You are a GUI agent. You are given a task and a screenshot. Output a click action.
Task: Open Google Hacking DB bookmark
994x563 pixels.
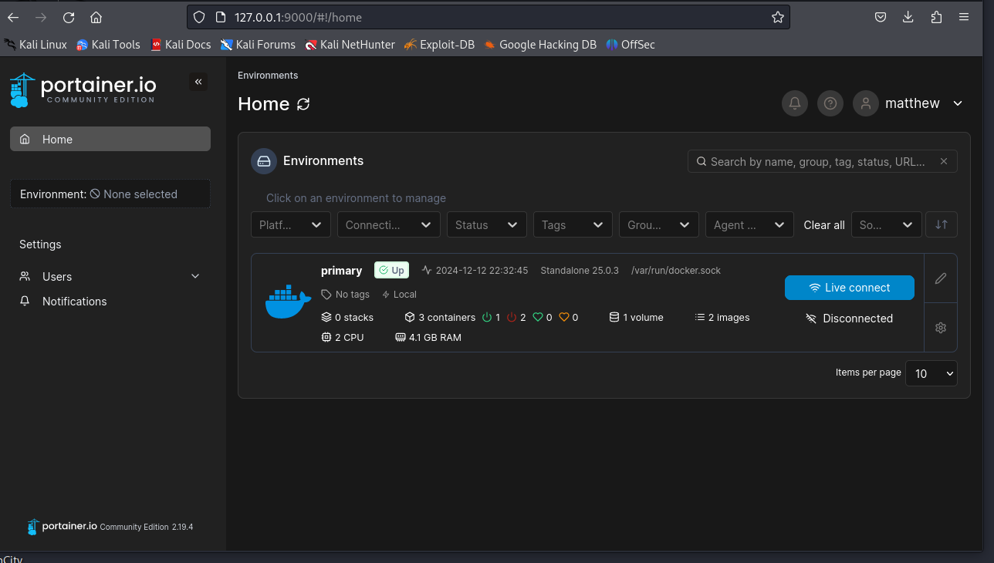[540, 45]
